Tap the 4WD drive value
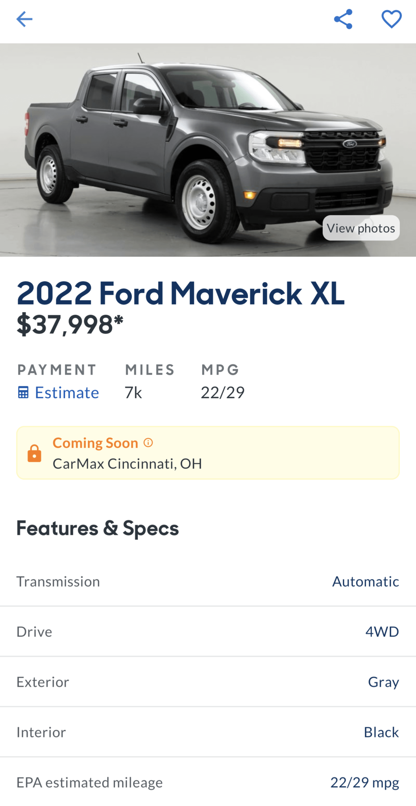Image resolution: width=416 pixels, height=806 pixels. point(382,632)
